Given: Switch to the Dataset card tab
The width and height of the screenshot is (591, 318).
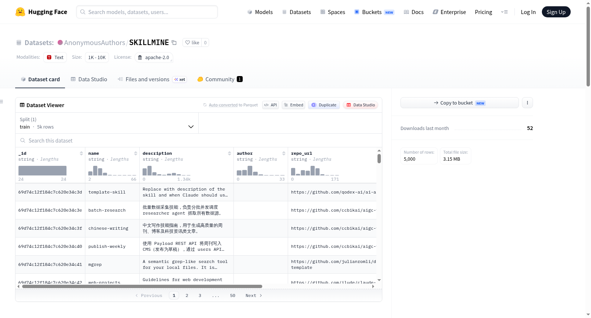Looking at the screenshot, I should 40,79.
